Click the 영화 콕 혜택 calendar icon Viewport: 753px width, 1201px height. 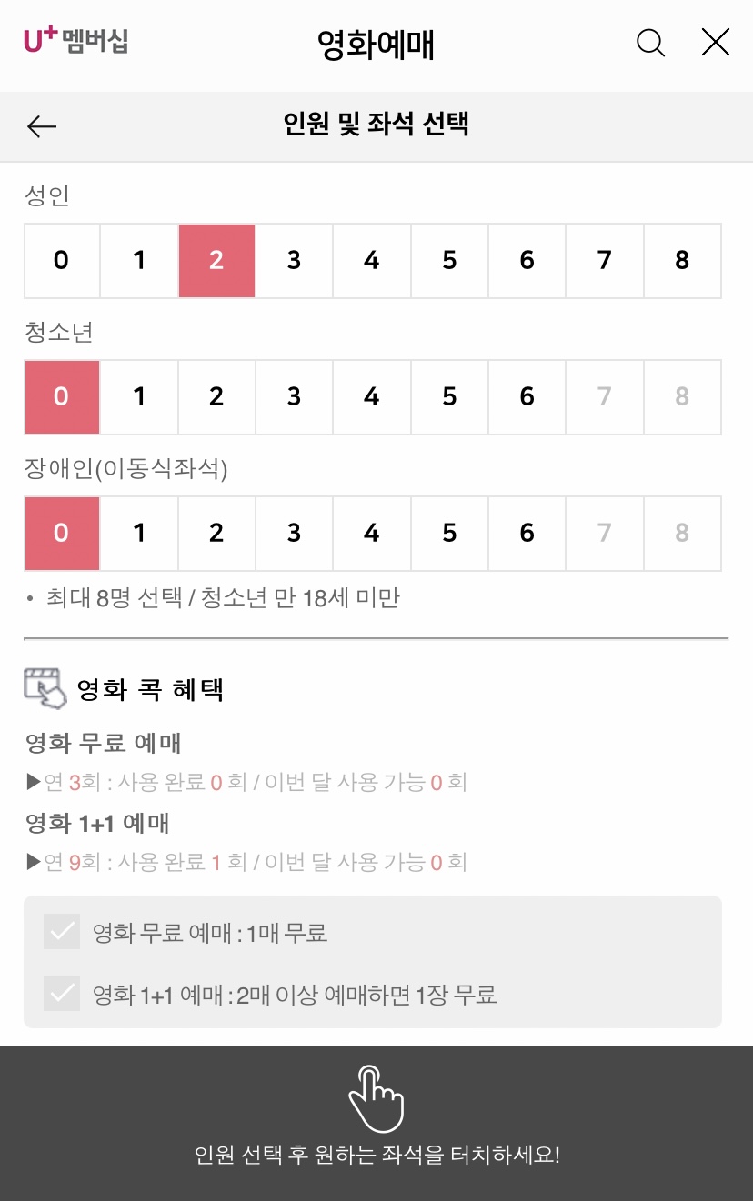(x=44, y=688)
